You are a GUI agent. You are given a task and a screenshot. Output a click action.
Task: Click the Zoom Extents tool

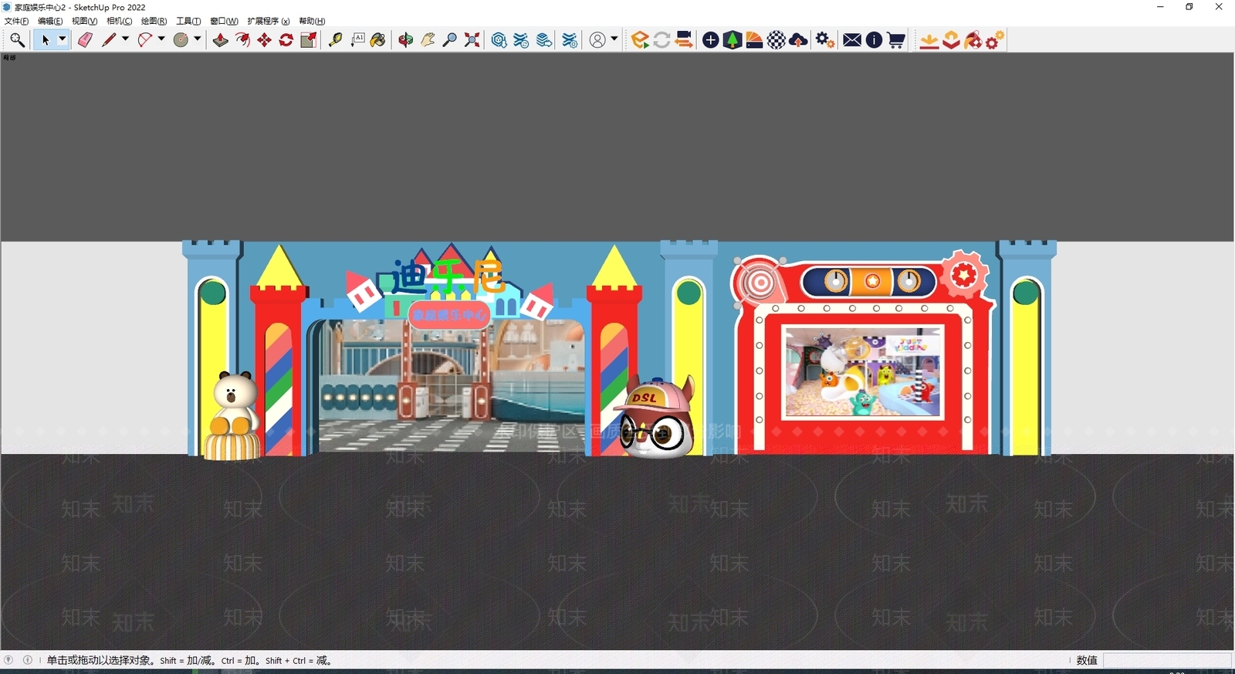(x=472, y=40)
